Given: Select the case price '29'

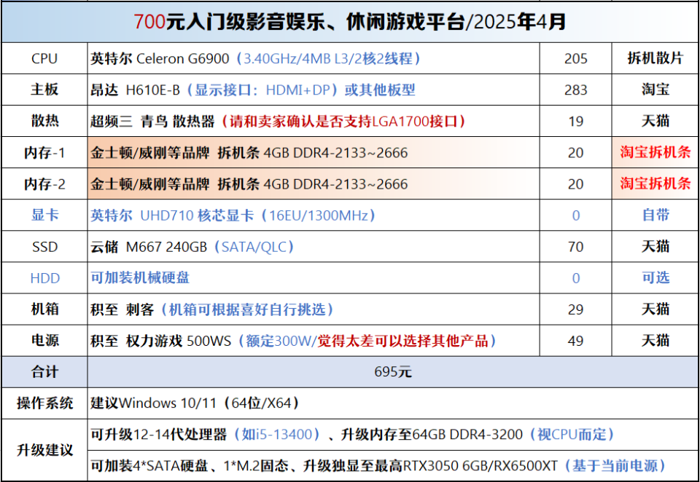Looking at the screenshot, I should click(x=575, y=309).
